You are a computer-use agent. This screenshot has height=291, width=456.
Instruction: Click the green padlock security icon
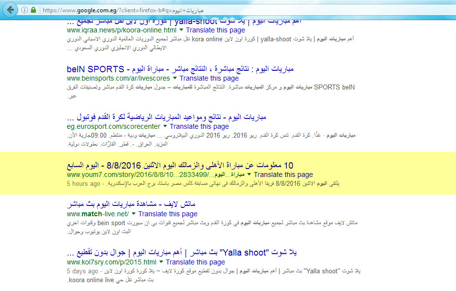pyautogui.click(x=33, y=10)
